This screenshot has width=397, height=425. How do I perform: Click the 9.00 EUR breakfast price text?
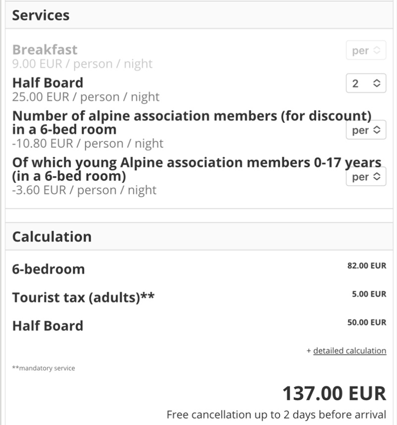[82, 64]
